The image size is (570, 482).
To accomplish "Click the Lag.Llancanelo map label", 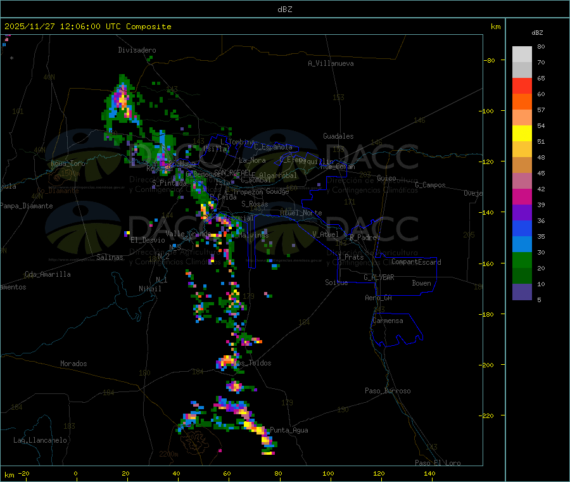I will (41, 440).
